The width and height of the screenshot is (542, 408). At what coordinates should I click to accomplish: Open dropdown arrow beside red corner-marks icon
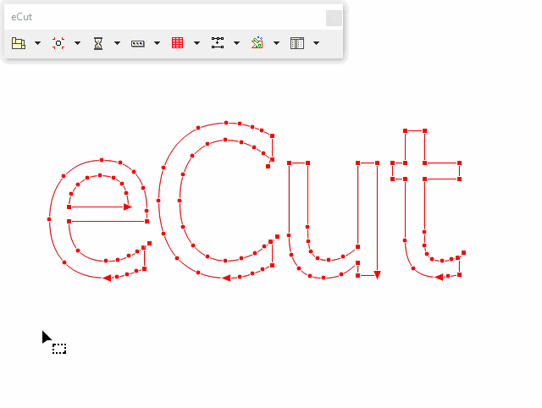tap(77, 43)
